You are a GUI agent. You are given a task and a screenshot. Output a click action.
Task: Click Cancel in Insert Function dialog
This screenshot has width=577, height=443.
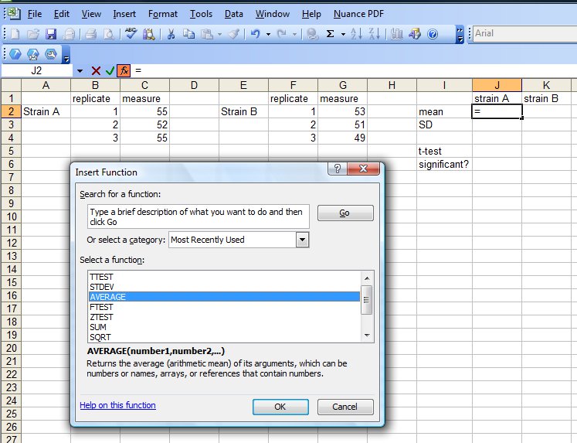pos(345,407)
